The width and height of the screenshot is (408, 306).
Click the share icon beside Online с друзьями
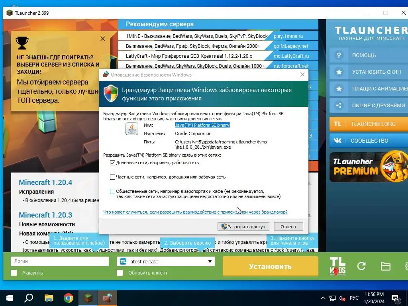[339, 105]
